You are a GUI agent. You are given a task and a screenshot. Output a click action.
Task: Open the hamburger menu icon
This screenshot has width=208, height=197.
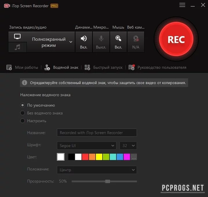pyautogui.click(x=182, y=5)
